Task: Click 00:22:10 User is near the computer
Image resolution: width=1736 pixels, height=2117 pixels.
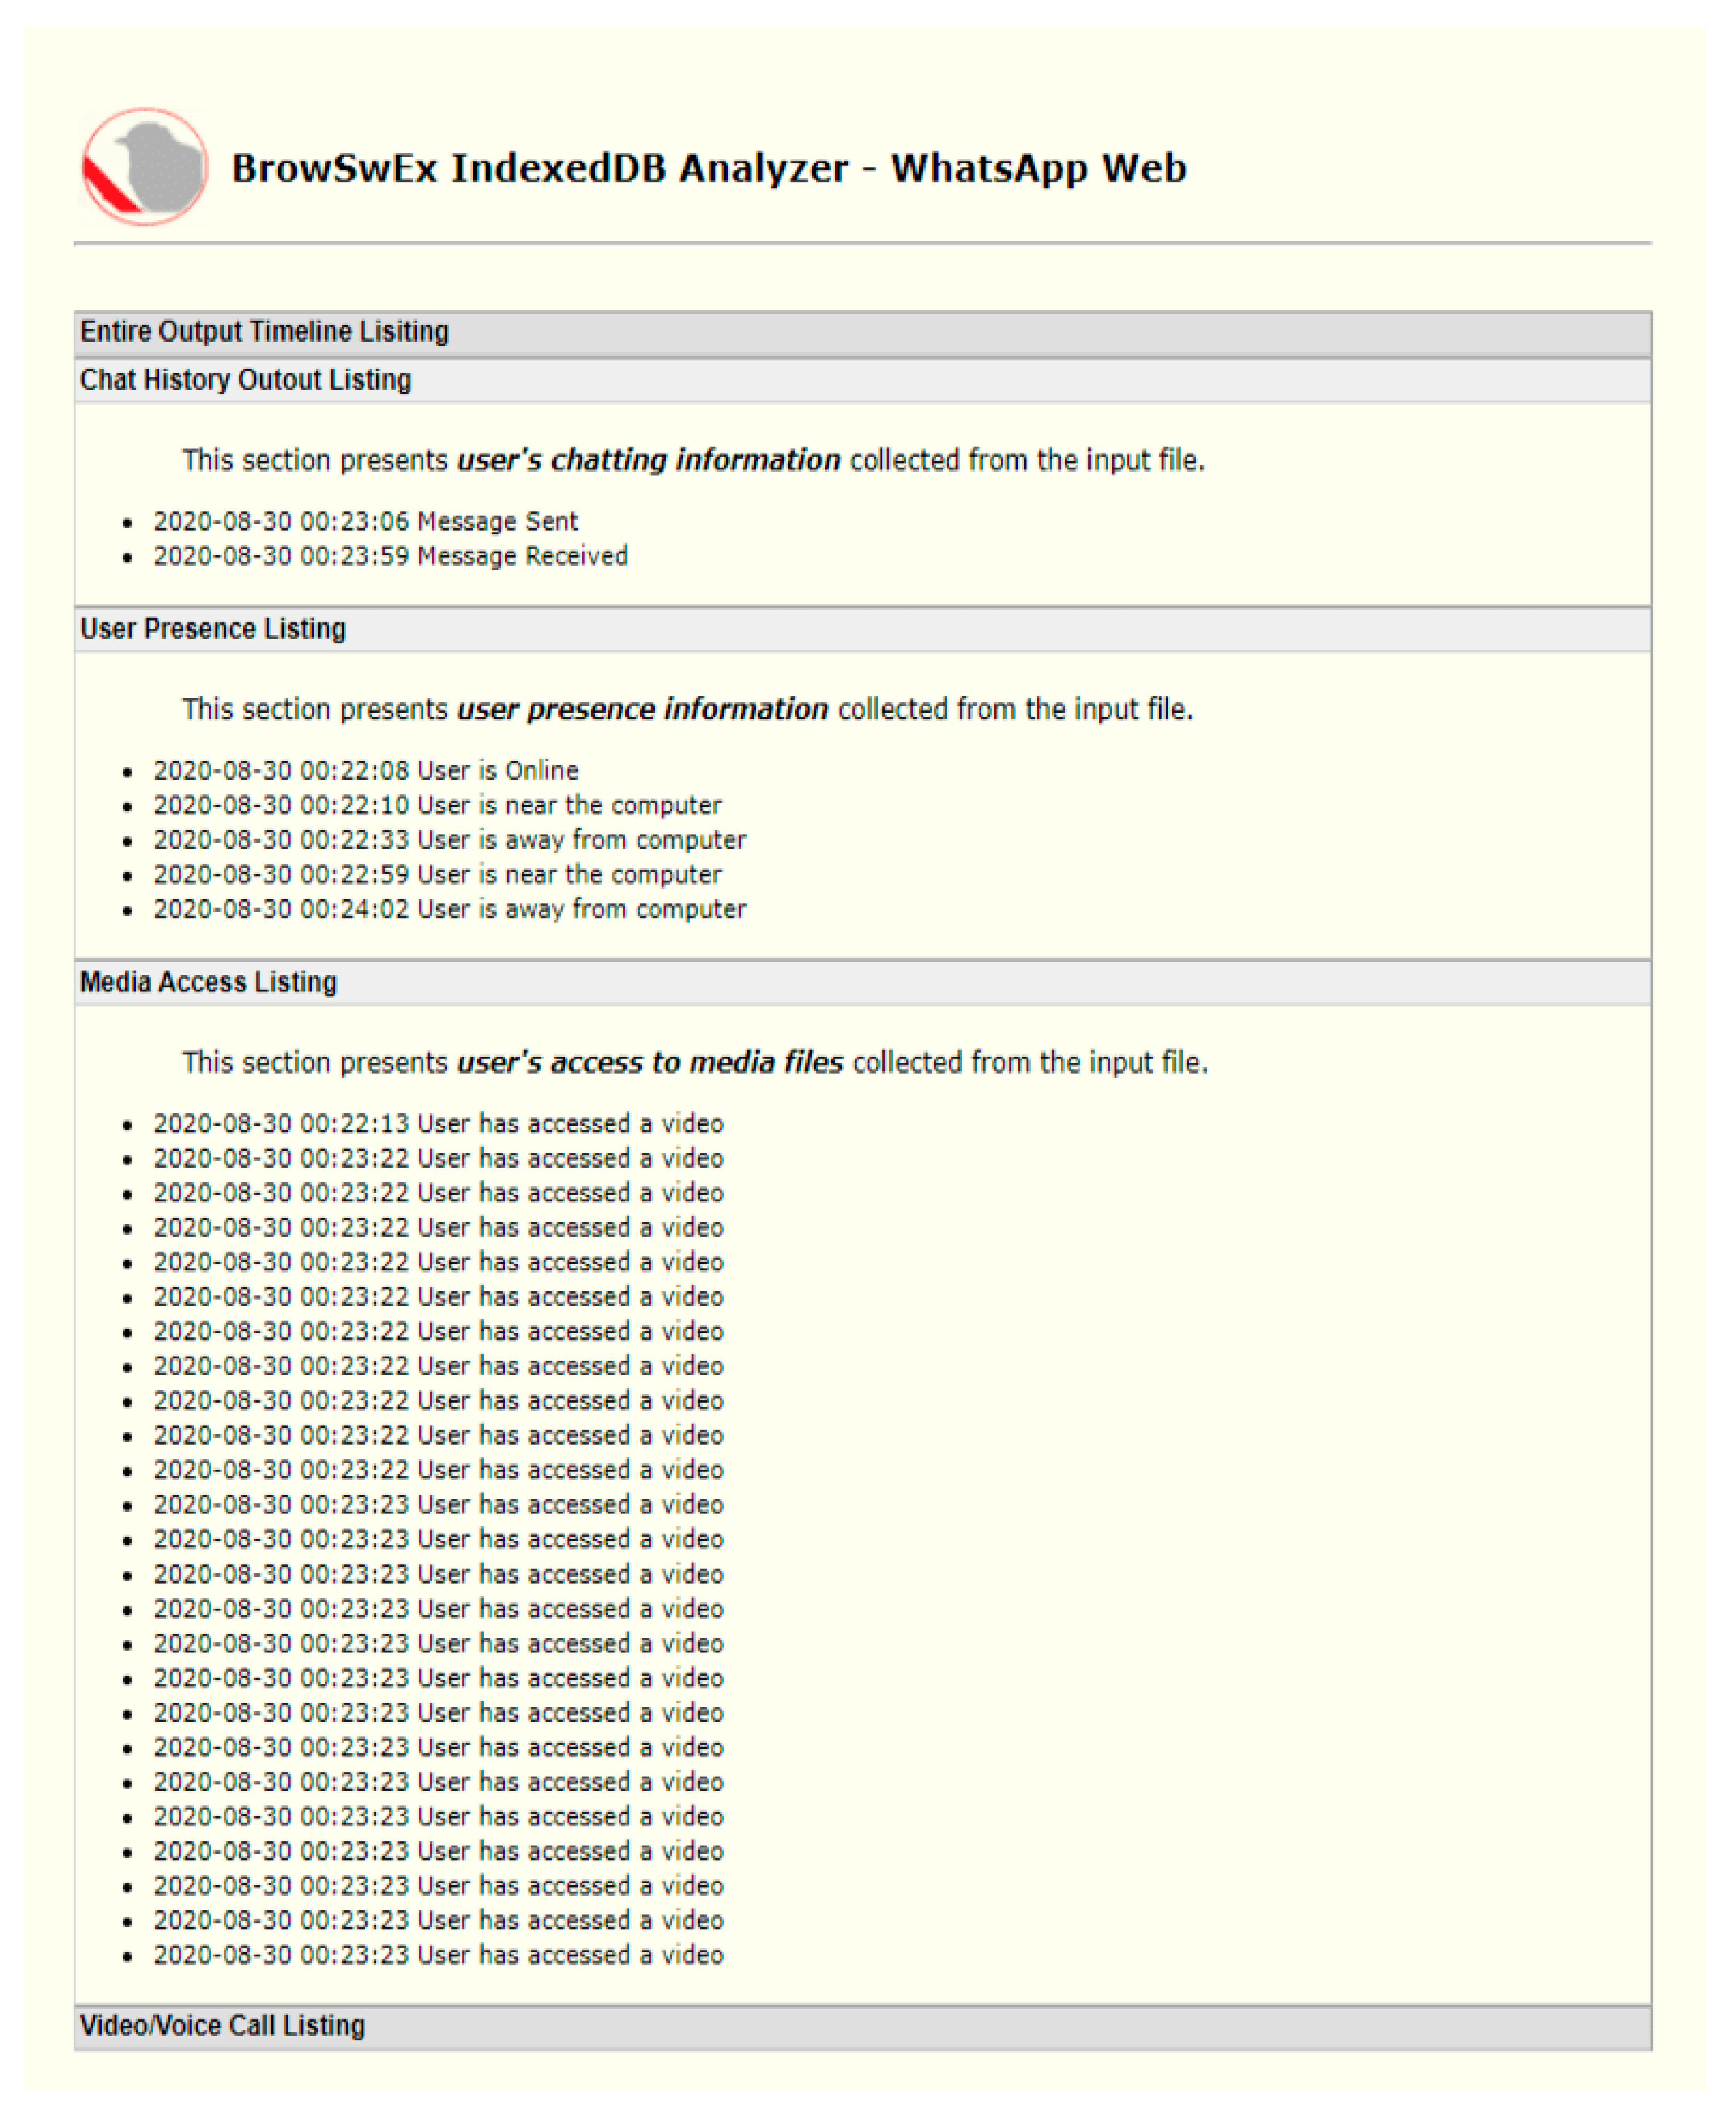Action: coord(437,805)
